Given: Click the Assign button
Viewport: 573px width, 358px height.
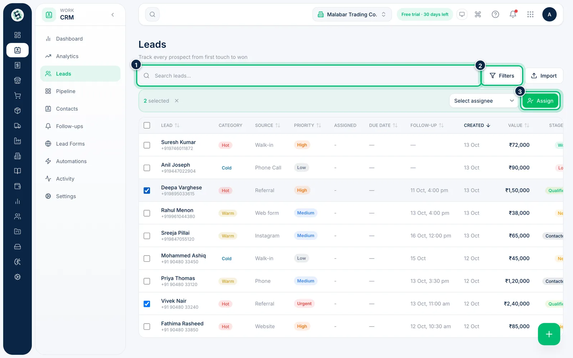Looking at the screenshot, I should [540, 101].
